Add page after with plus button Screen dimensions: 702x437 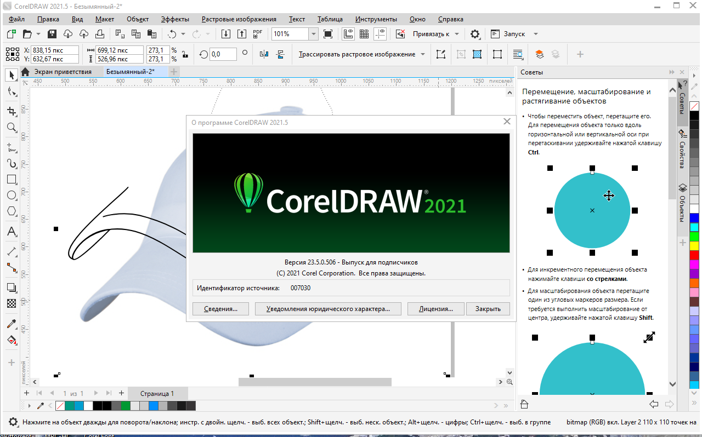(x=121, y=393)
